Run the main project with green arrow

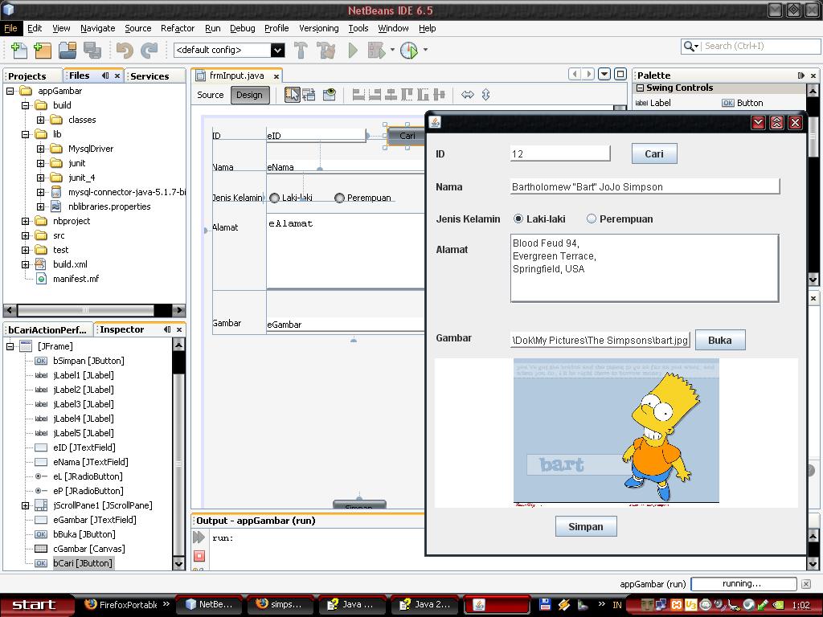click(354, 50)
